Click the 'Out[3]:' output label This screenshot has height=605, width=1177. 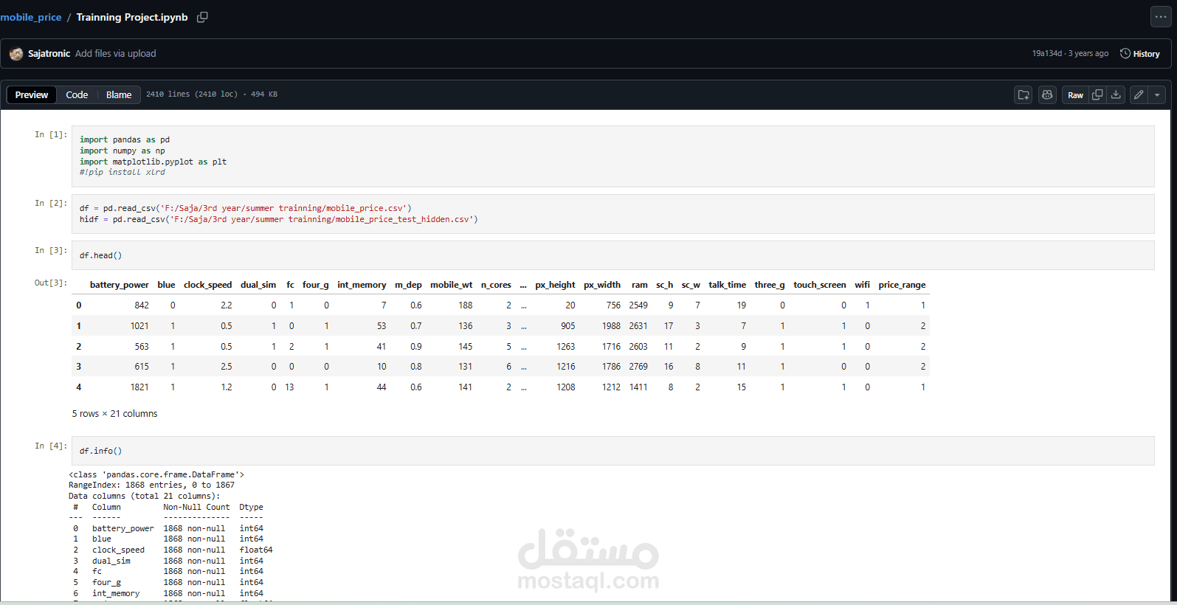click(x=51, y=283)
